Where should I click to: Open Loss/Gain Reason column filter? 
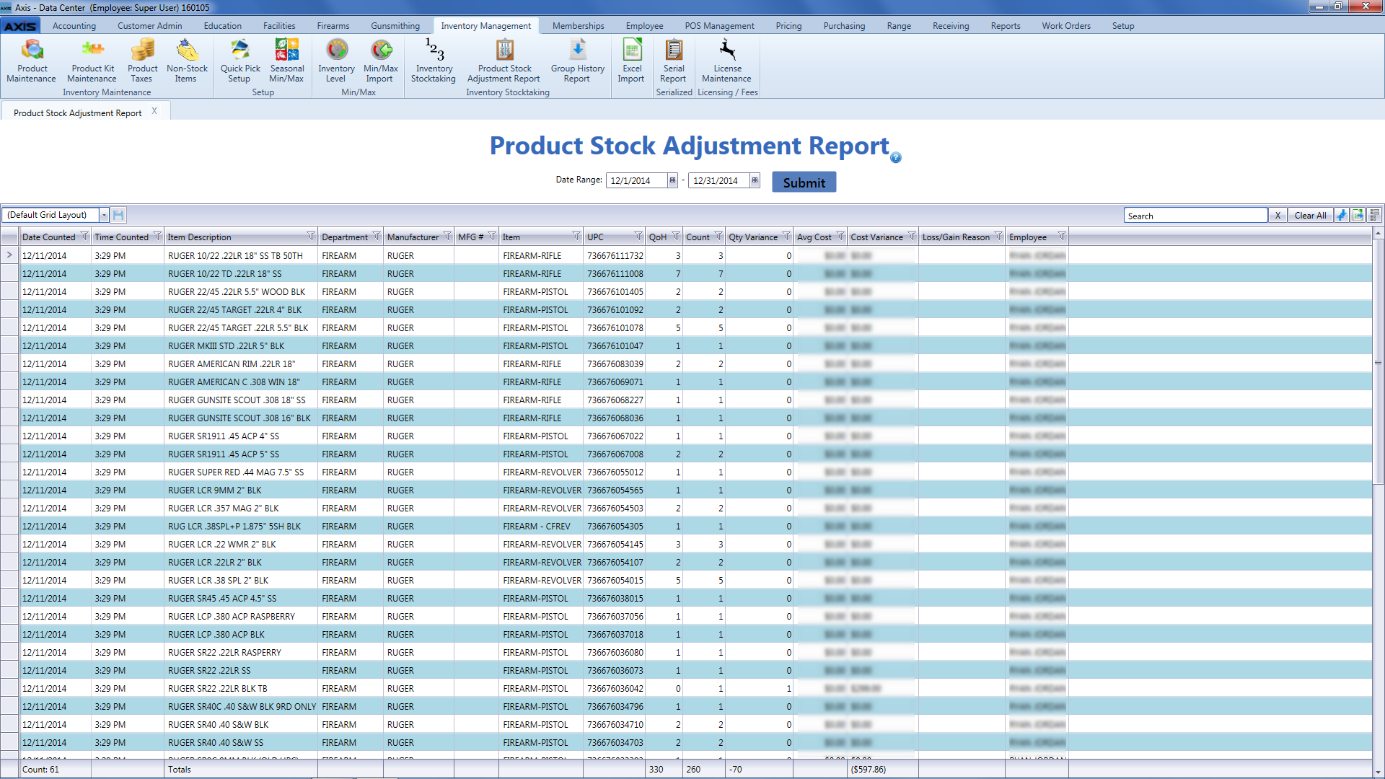(x=998, y=236)
